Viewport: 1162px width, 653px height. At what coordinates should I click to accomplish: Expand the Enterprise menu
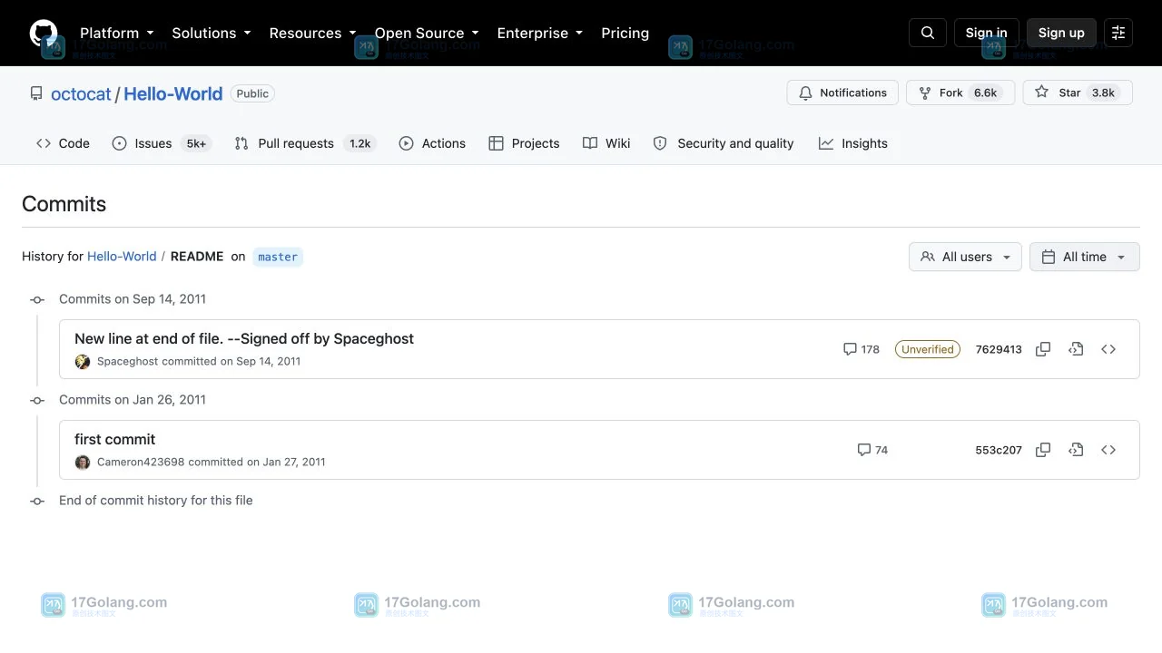(x=540, y=33)
